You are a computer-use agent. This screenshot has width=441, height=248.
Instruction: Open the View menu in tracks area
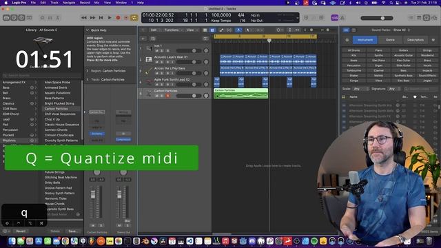tap(192, 30)
